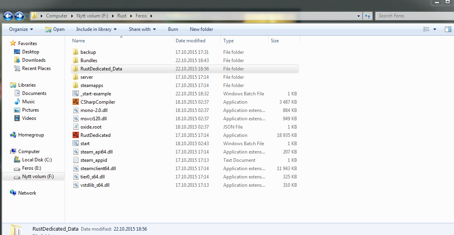Change your view icon button
454x235 pixels.
tap(426, 29)
